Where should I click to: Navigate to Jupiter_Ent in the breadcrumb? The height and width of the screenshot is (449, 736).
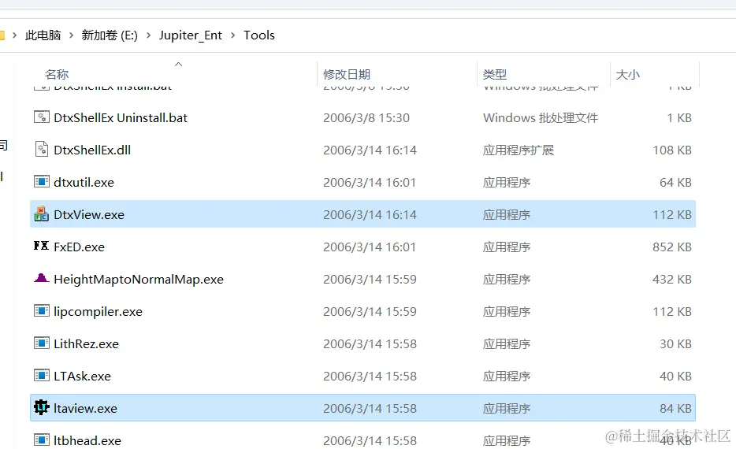click(190, 35)
